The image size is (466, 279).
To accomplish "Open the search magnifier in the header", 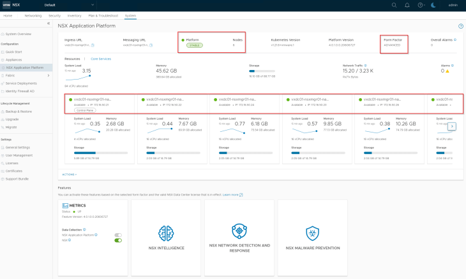I will click(394, 5).
